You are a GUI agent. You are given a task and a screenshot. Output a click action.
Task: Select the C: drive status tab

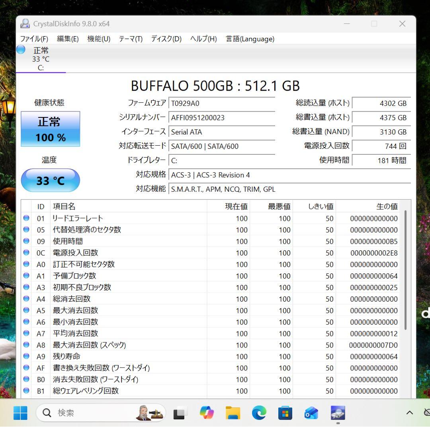(x=41, y=58)
